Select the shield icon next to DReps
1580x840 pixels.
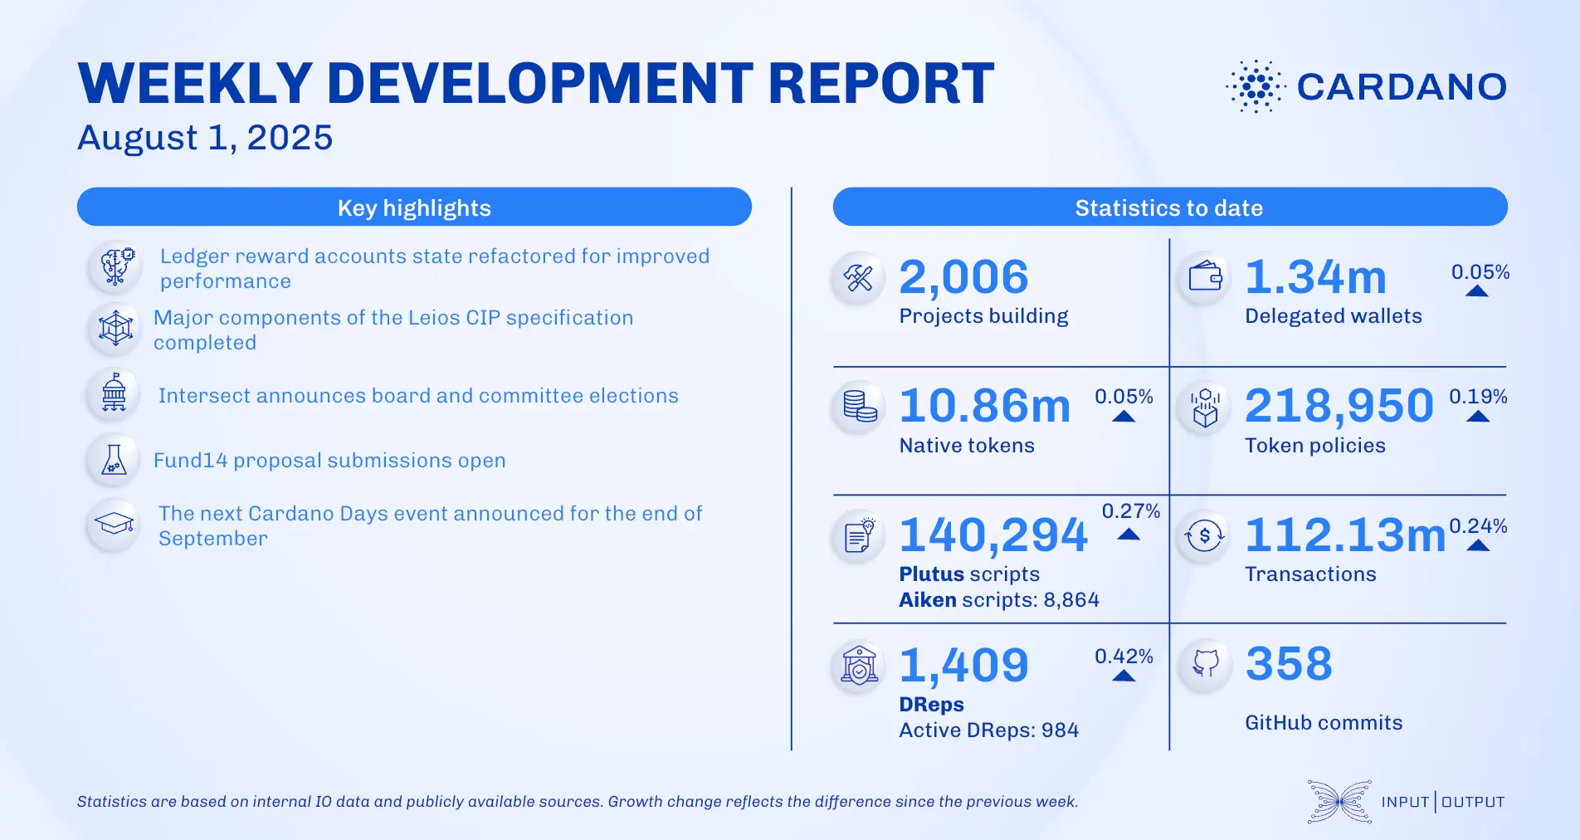858,666
